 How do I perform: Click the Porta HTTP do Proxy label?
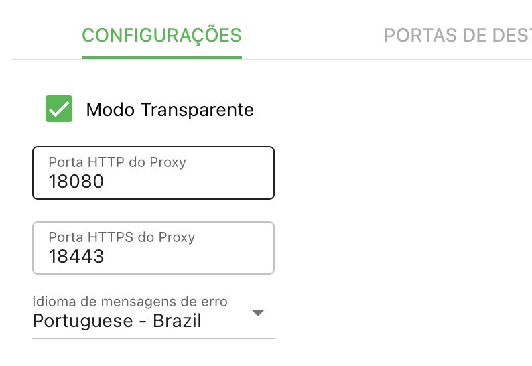tap(117, 162)
